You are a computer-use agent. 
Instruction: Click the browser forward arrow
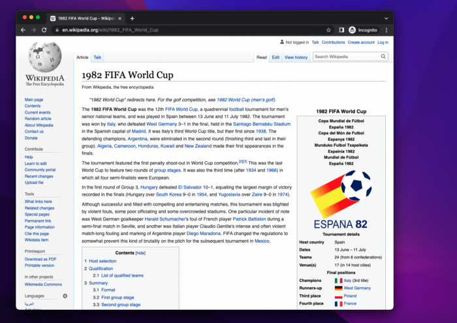tap(33, 30)
